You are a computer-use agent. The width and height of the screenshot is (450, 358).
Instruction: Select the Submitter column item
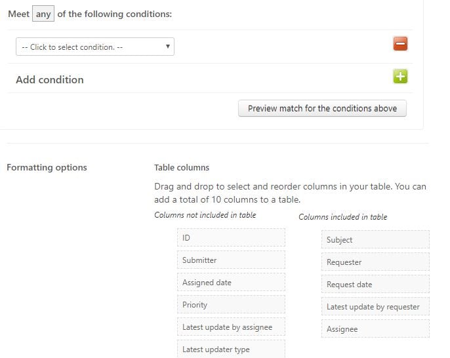coord(231,260)
